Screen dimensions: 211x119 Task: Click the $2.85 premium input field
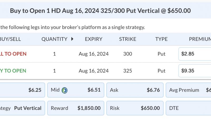coord(195,54)
